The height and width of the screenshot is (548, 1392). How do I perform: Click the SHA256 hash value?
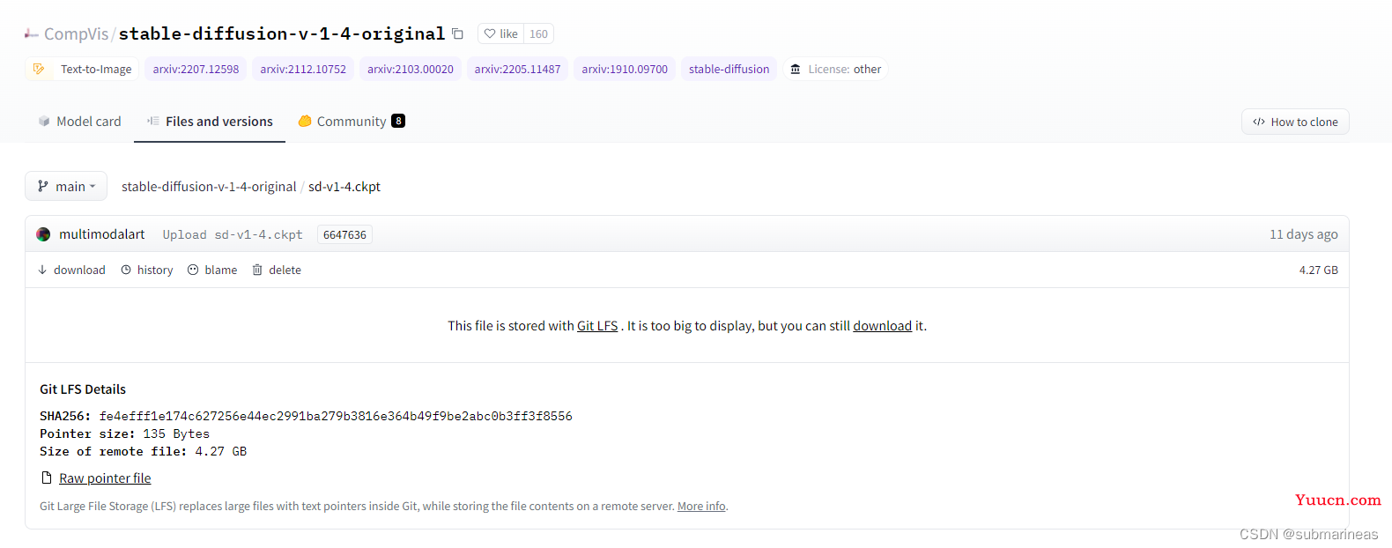tap(336, 416)
